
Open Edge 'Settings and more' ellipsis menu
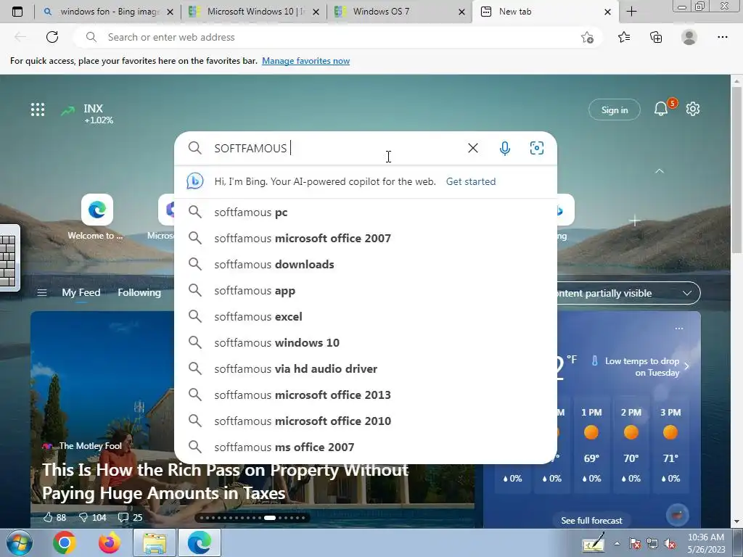tap(722, 37)
